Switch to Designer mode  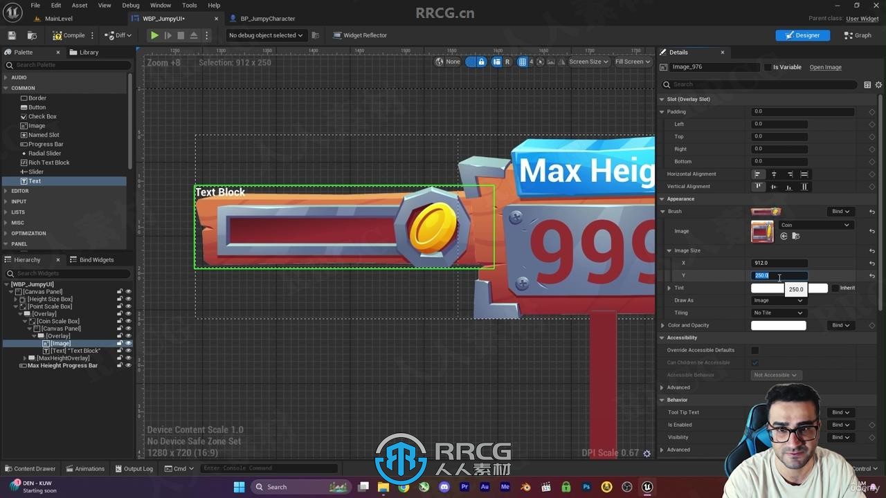point(802,35)
